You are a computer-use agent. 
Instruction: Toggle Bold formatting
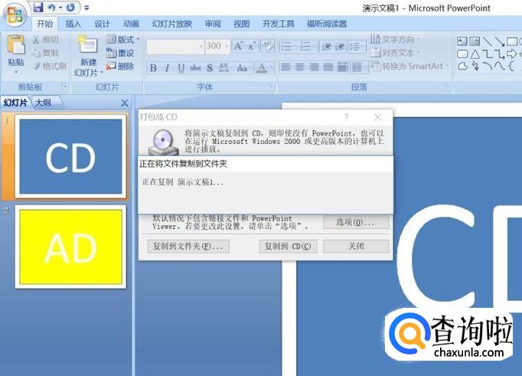(x=153, y=68)
